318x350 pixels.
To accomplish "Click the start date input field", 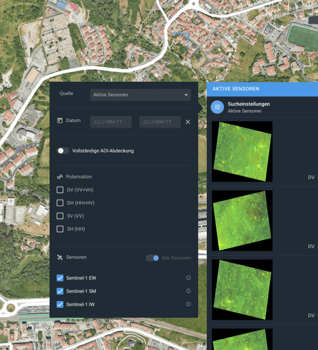I will pos(111,122).
